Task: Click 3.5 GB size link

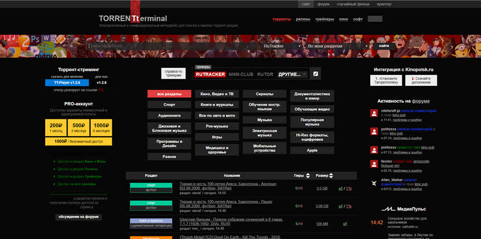Action: pos(322,189)
